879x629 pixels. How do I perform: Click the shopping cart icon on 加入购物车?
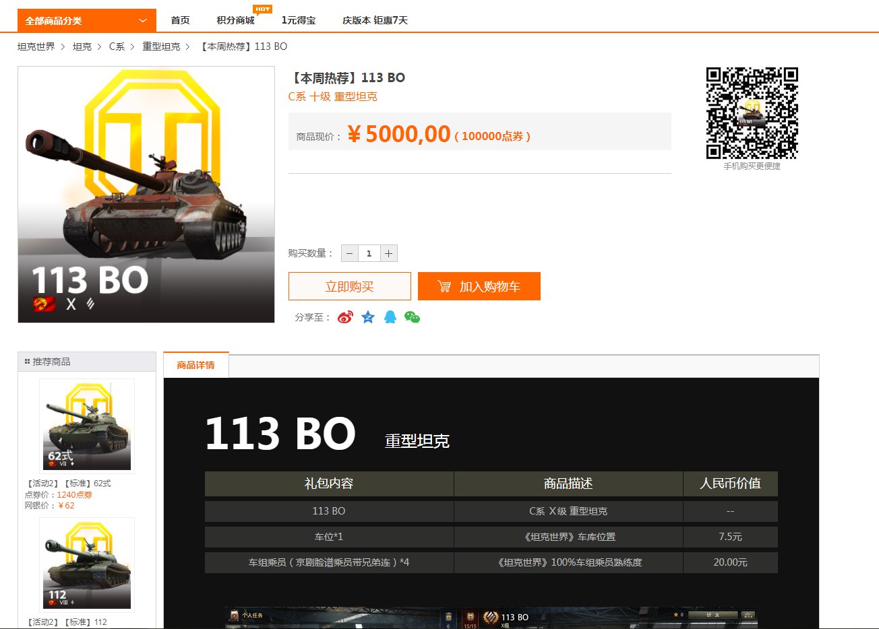pos(444,286)
